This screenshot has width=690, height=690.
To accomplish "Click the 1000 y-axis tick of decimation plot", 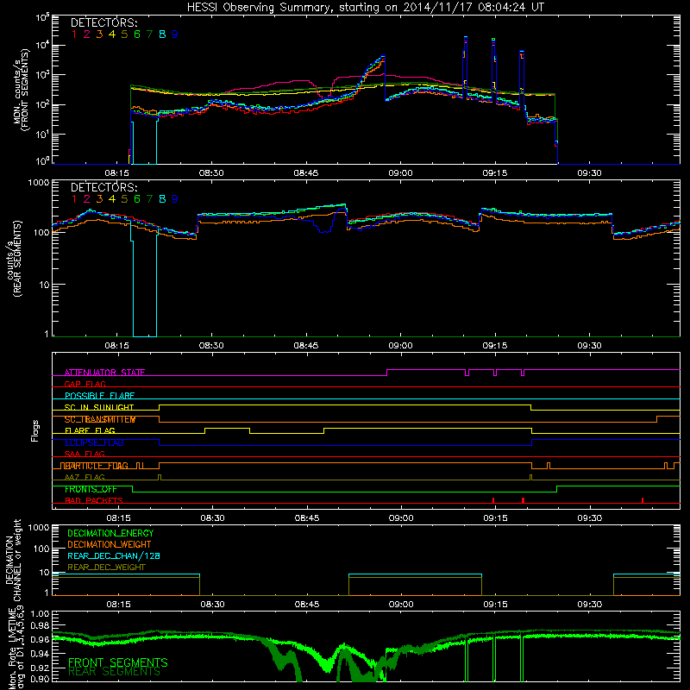I will (38, 527).
